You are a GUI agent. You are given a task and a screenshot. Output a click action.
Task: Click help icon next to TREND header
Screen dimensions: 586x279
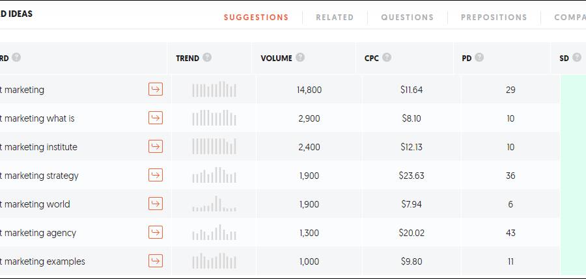pos(207,58)
